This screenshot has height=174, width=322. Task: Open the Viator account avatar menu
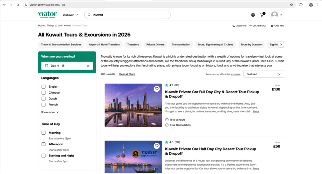[x=277, y=15]
